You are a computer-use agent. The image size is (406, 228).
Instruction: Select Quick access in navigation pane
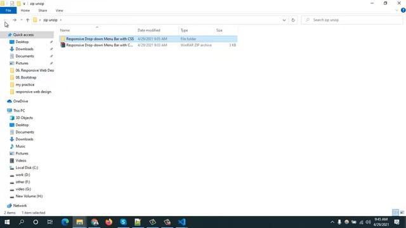(x=23, y=35)
